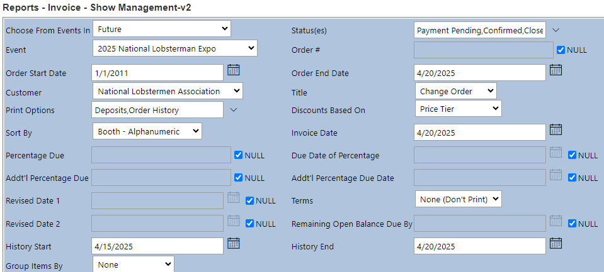The width and height of the screenshot is (604, 272).
Task: Uncheck the Percentage Due NULL checkbox
Action: click(x=239, y=155)
